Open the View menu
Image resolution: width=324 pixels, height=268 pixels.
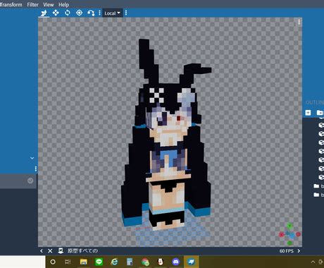tap(49, 4)
